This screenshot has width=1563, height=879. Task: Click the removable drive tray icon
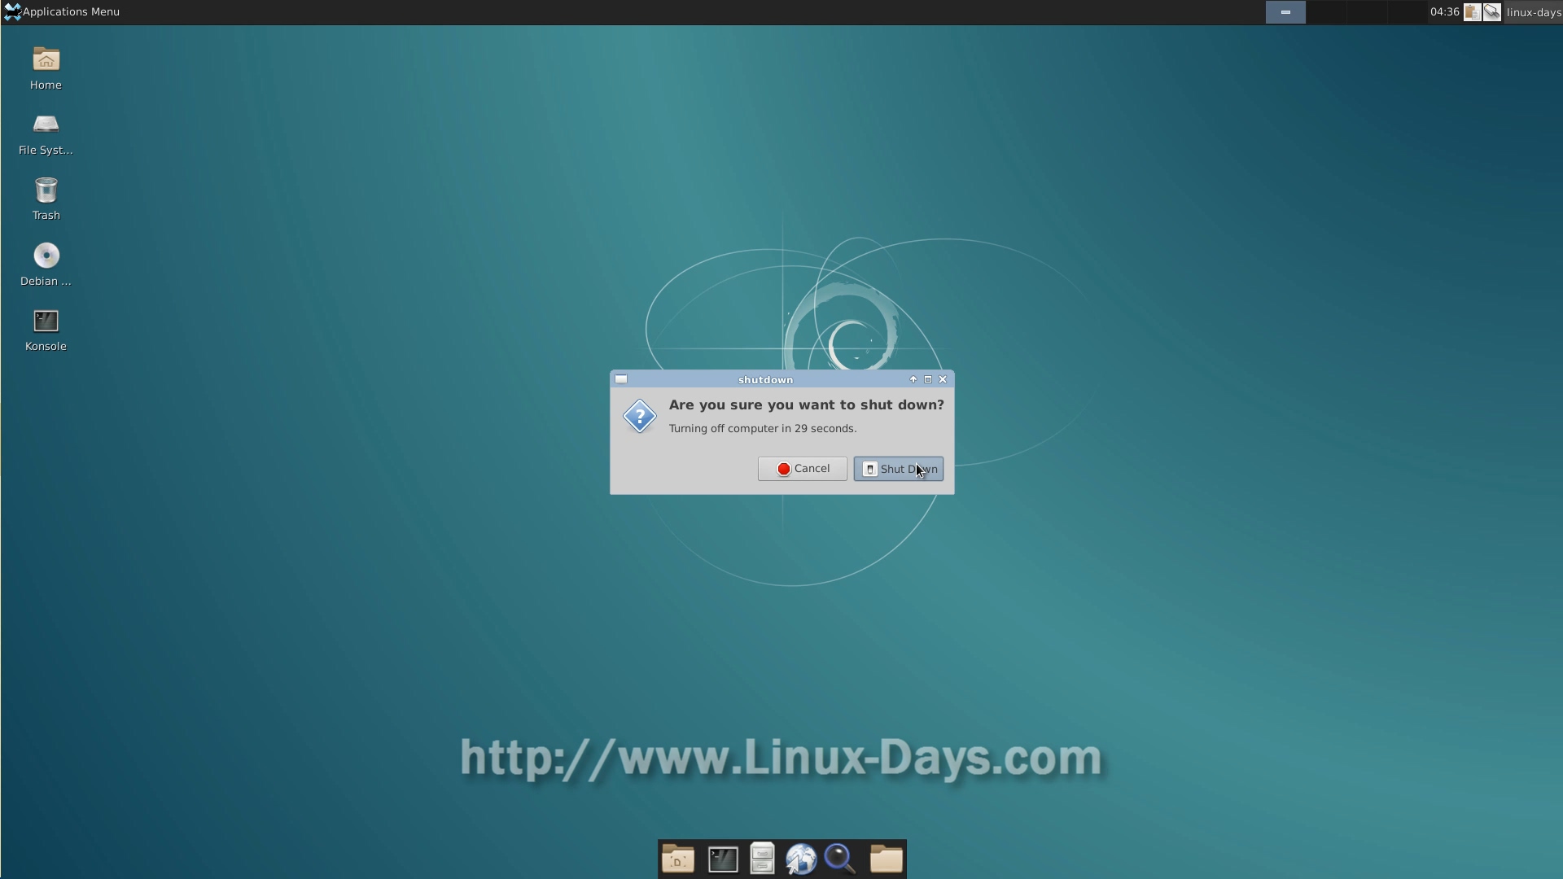[1491, 12]
